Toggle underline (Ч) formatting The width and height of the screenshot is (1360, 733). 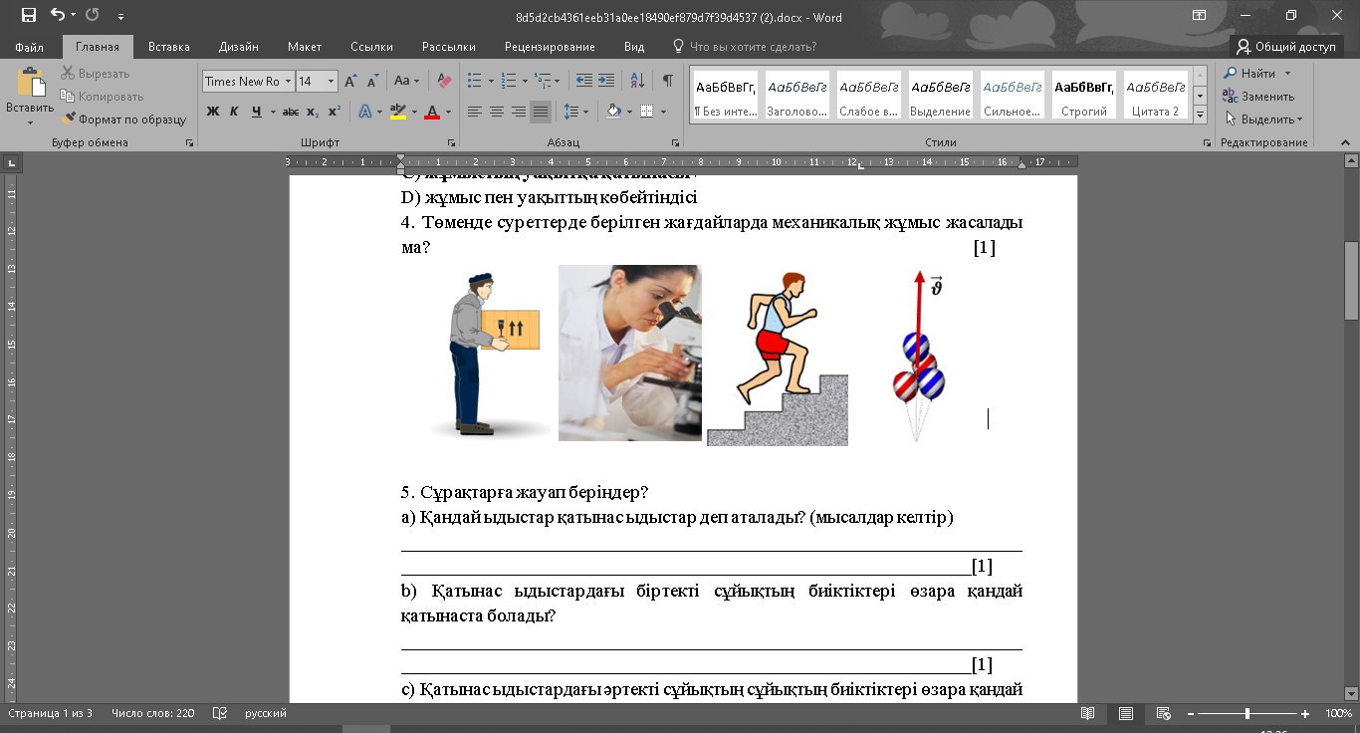coord(257,112)
